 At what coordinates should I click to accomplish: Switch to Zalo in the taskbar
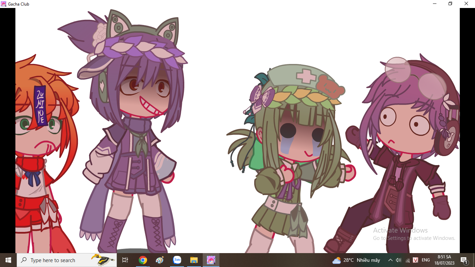tap(177, 260)
